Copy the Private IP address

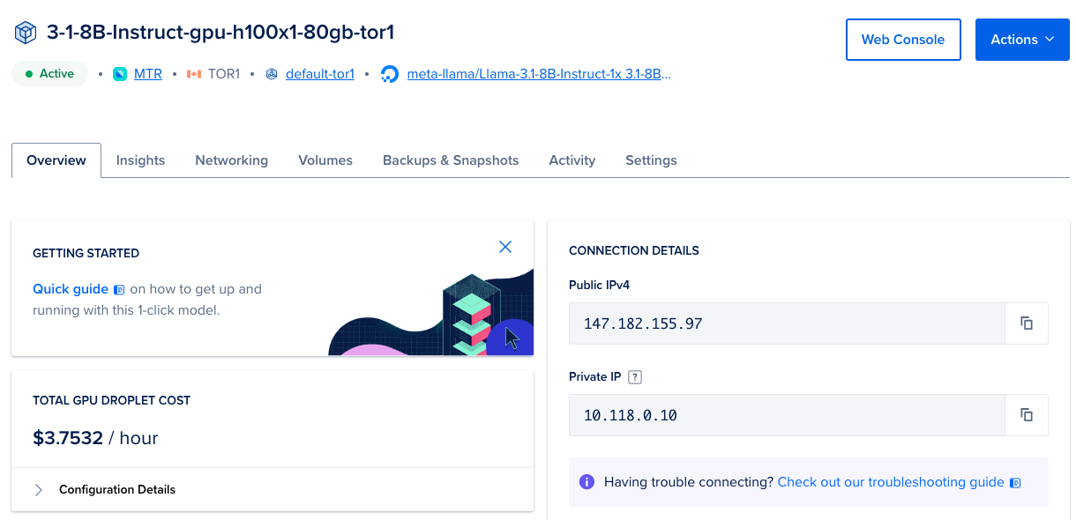pyautogui.click(x=1027, y=414)
